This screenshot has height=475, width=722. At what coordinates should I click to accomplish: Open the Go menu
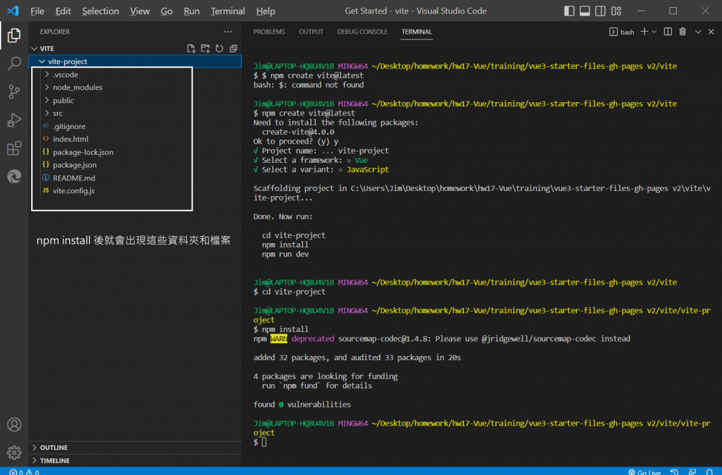166,11
